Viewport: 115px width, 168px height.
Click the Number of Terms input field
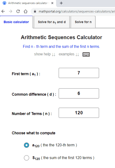[x=79, y=113]
